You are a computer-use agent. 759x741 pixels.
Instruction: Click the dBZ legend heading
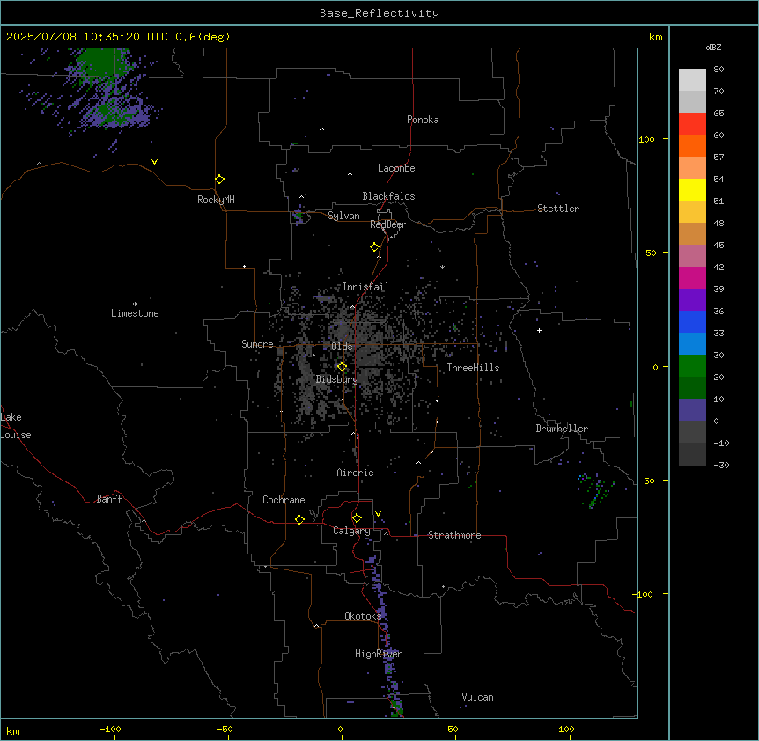tap(713, 48)
